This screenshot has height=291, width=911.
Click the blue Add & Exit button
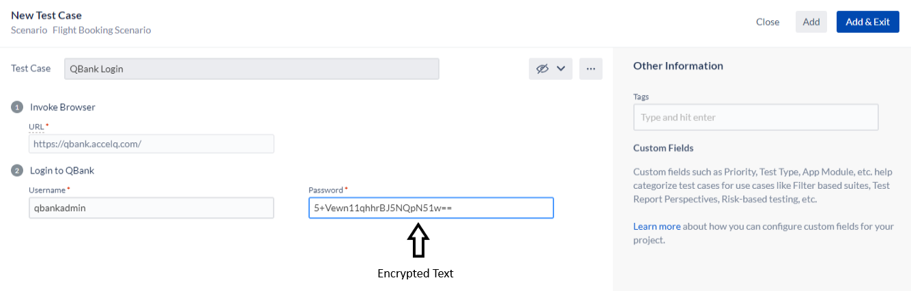[867, 22]
